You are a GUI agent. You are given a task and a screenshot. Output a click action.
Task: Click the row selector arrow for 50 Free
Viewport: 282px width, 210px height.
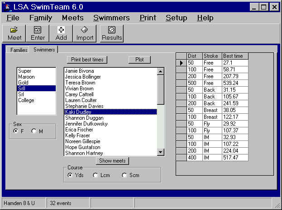181,63
